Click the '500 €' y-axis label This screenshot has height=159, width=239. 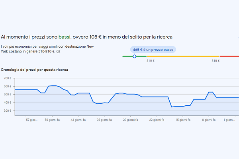click(8, 94)
